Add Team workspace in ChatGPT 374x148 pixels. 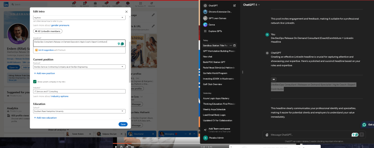point(220,130)
